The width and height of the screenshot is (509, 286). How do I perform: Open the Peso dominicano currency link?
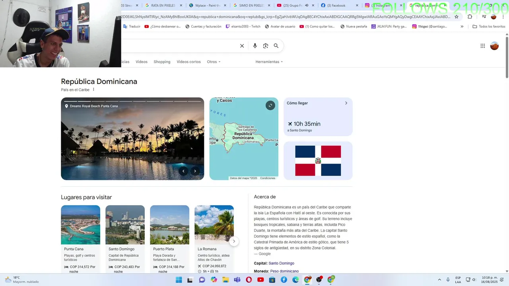pos(284,271)
